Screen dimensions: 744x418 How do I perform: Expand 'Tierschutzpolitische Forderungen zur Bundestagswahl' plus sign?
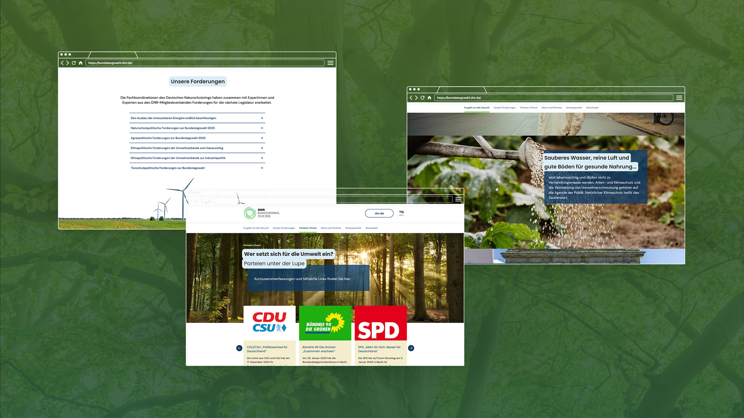(262, 168)
